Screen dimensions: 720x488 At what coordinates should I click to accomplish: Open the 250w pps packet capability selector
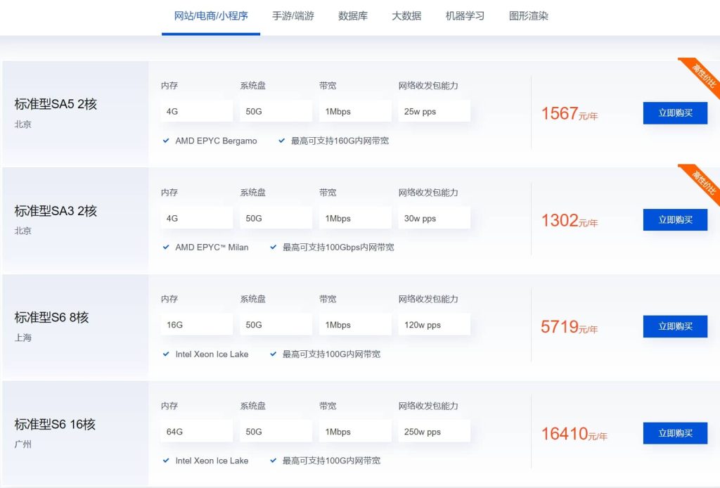click(x=434, y=431)
